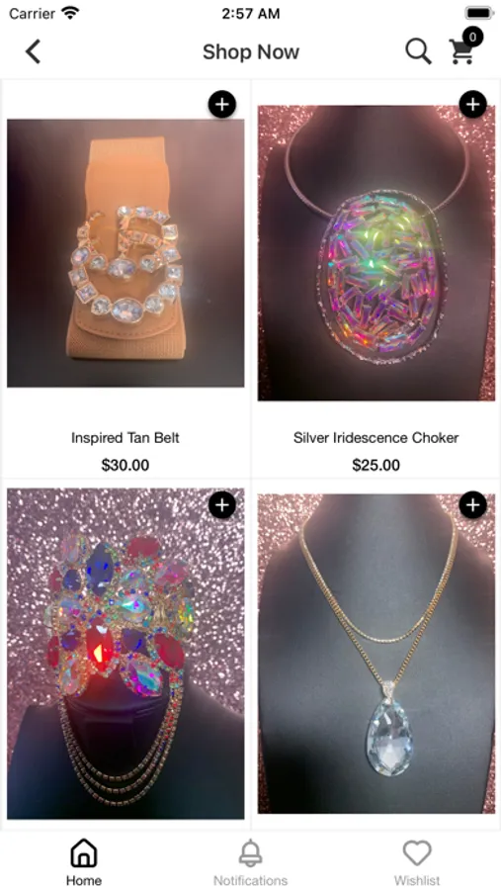501x890 pixels.
Task: Tap the Wishlist heart icon
Action: coord(417,853)
